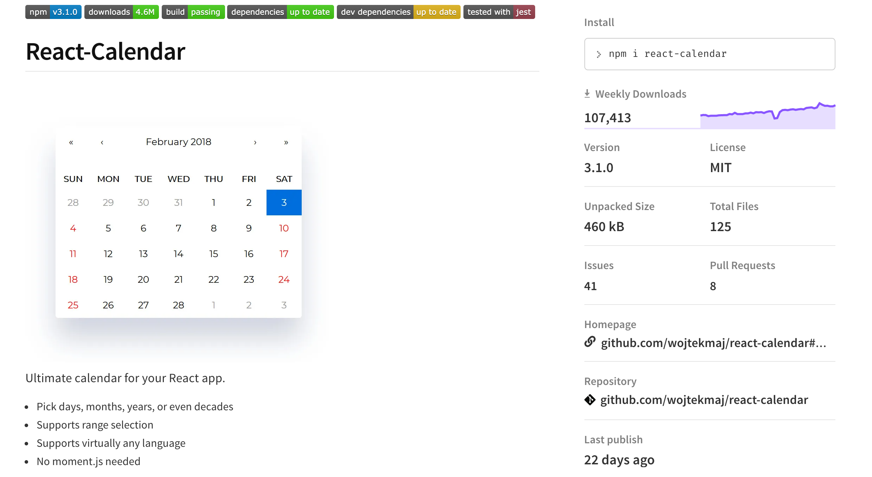Image resolution: width=872 pixels, height=477 pixels.
Task: Select February 7 in the calendar
Action: (179, 228)
